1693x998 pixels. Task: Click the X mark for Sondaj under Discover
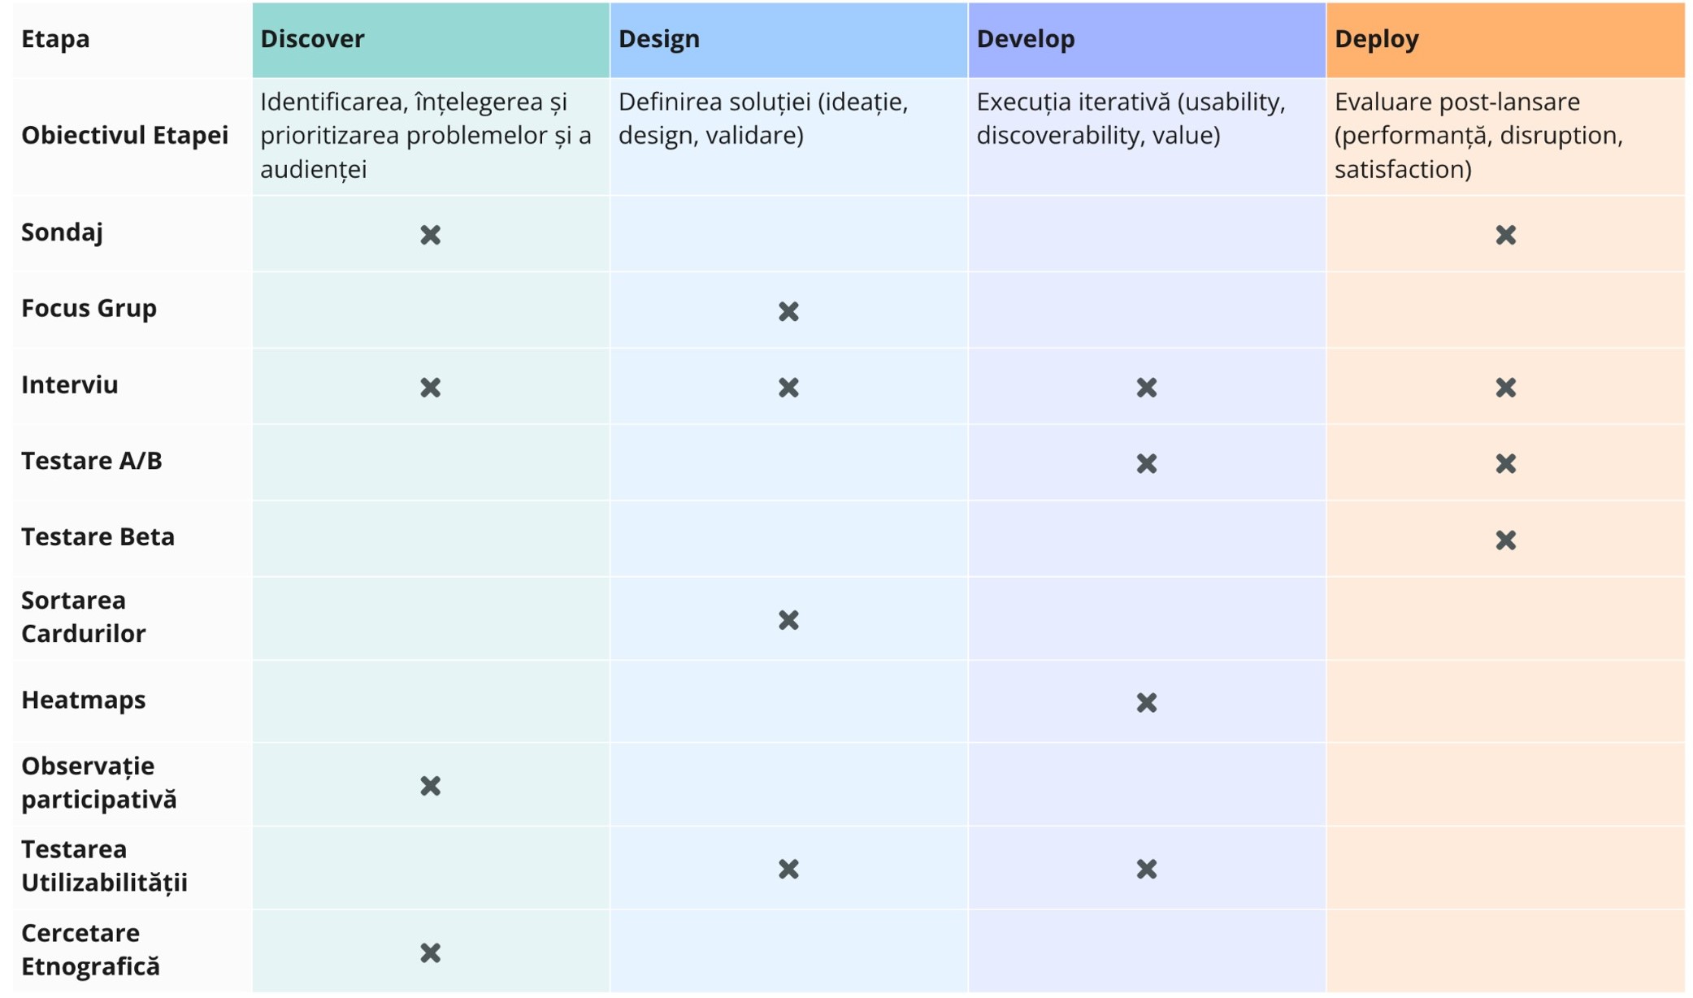[430, 235]
